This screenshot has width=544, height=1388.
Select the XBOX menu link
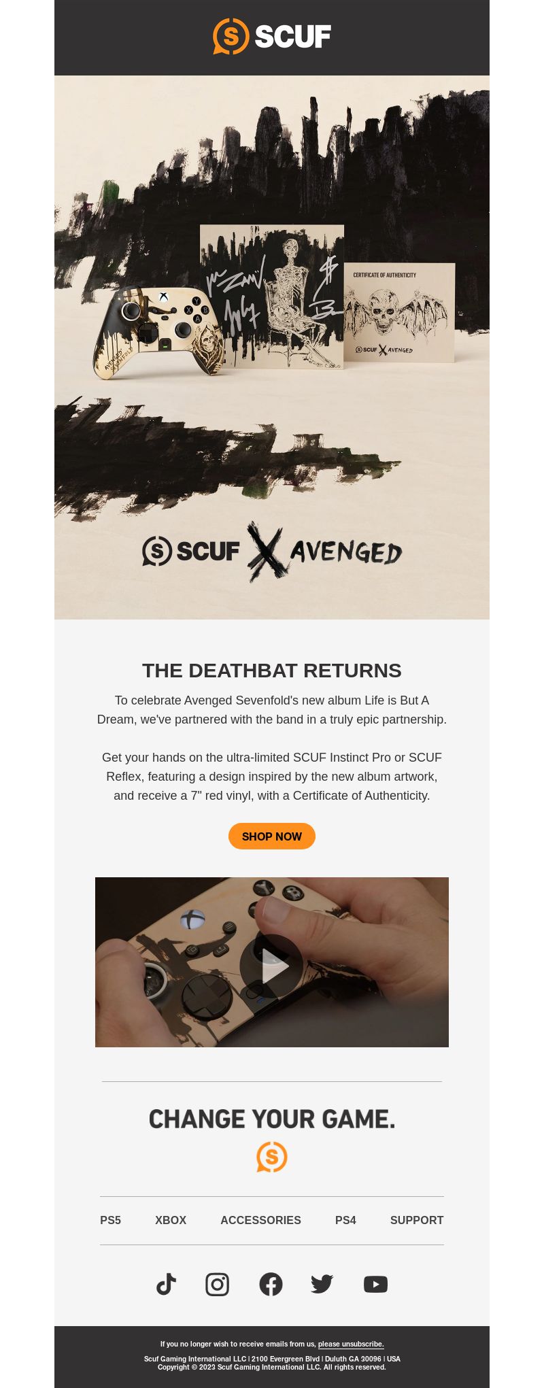pyautogui.click(x=171, y=1221)
